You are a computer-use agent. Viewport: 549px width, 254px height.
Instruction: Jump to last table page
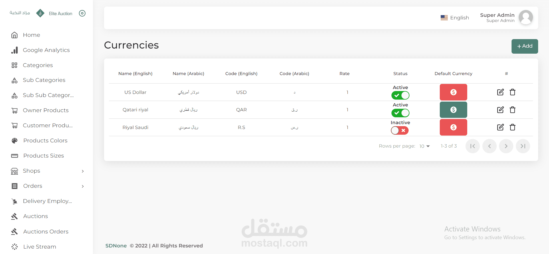click(x=523, y=146)
